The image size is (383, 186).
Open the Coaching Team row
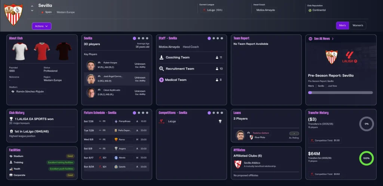coord(191,57)
